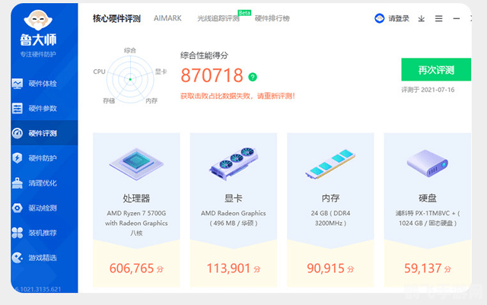This screenshot has height=305, width=487.
Task: Click the 24 GB DDR4 description
Action: coord(330,218)
